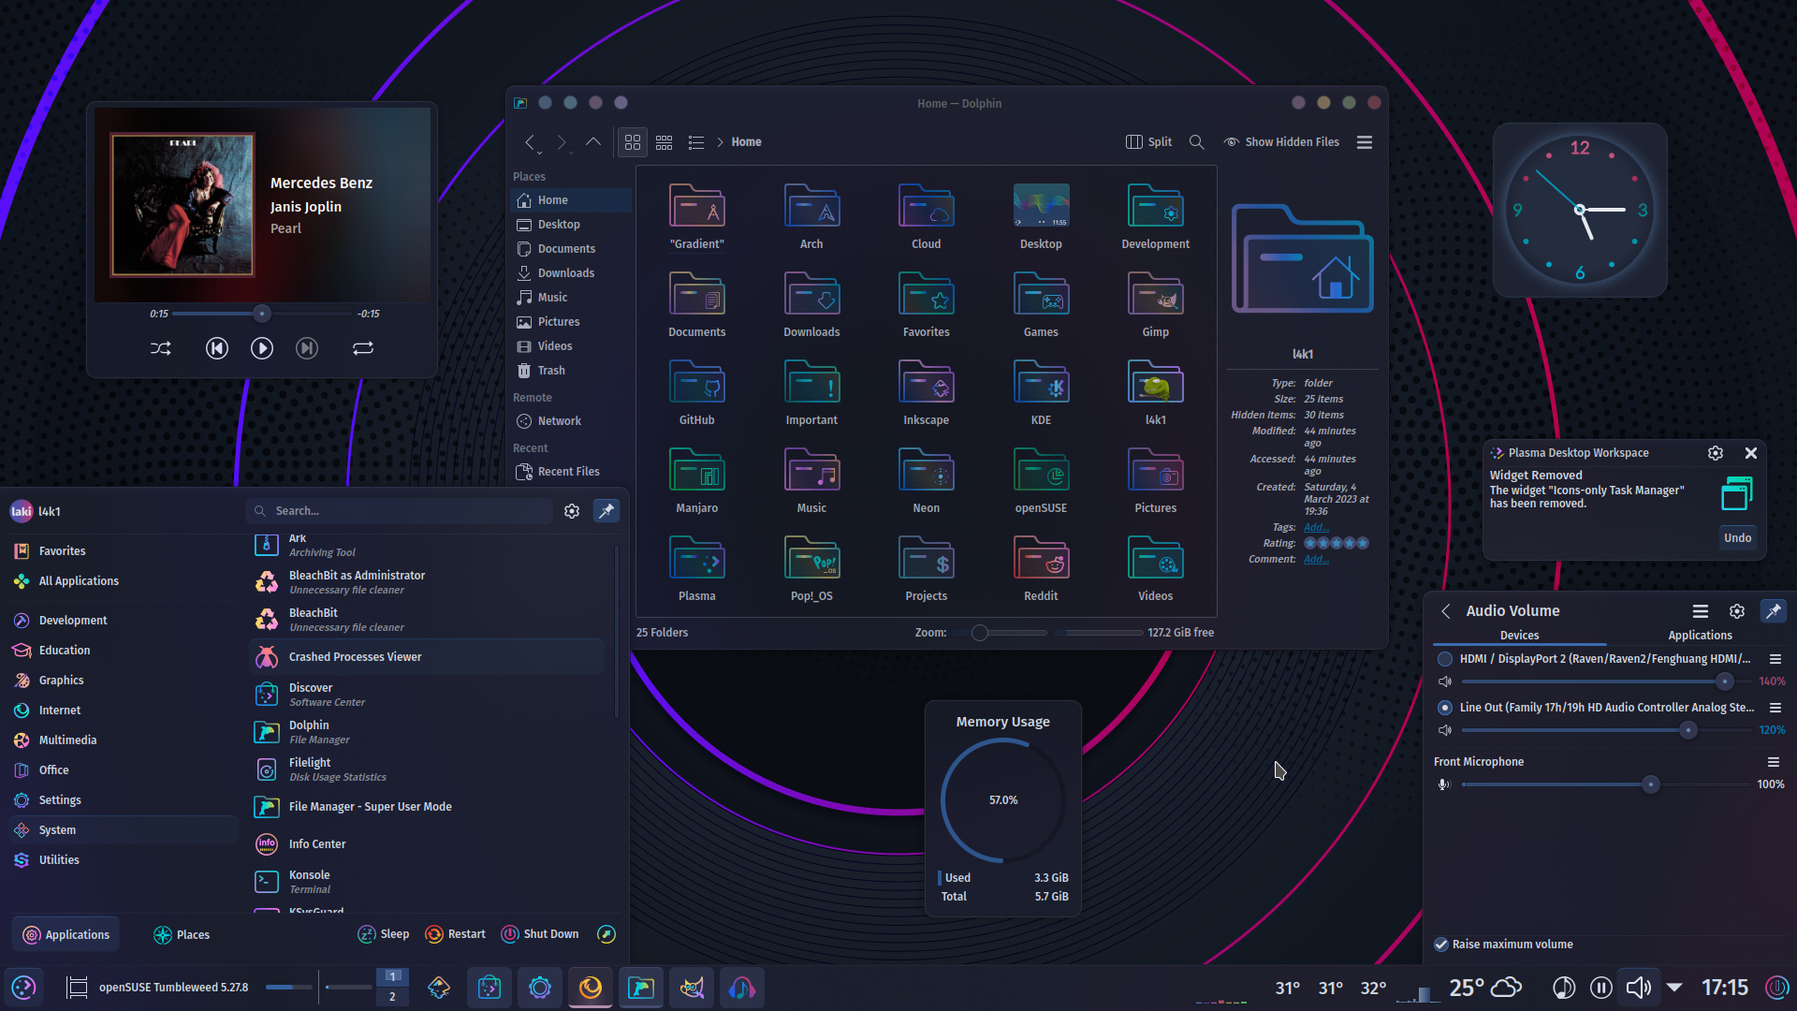The height and width of the screenshot is (1011, 1797).
Task: Click play button in media player
Action: 262,348
